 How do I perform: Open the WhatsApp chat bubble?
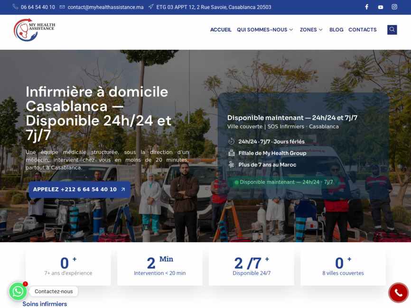point(18,291)
